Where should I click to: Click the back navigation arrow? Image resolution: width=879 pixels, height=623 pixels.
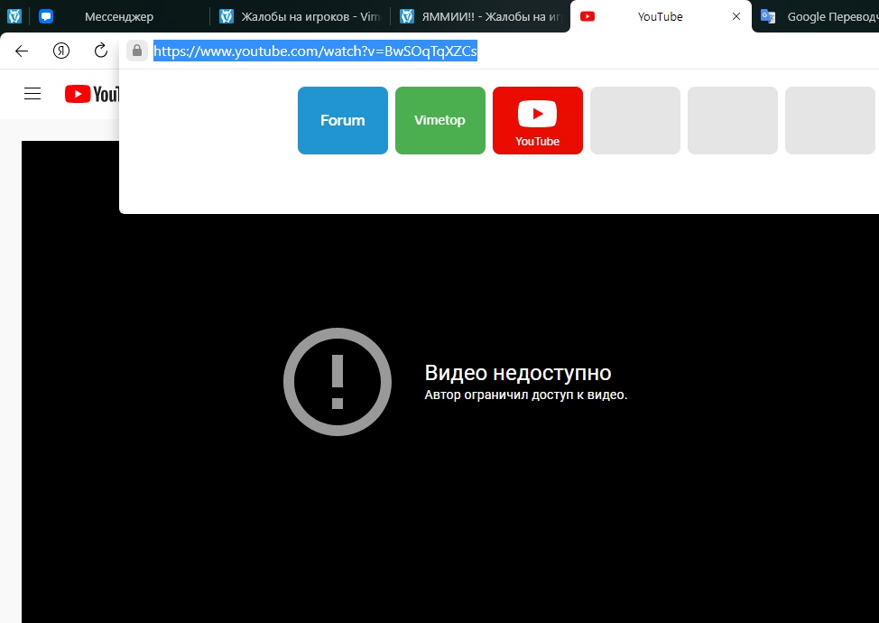pos(22,51)
